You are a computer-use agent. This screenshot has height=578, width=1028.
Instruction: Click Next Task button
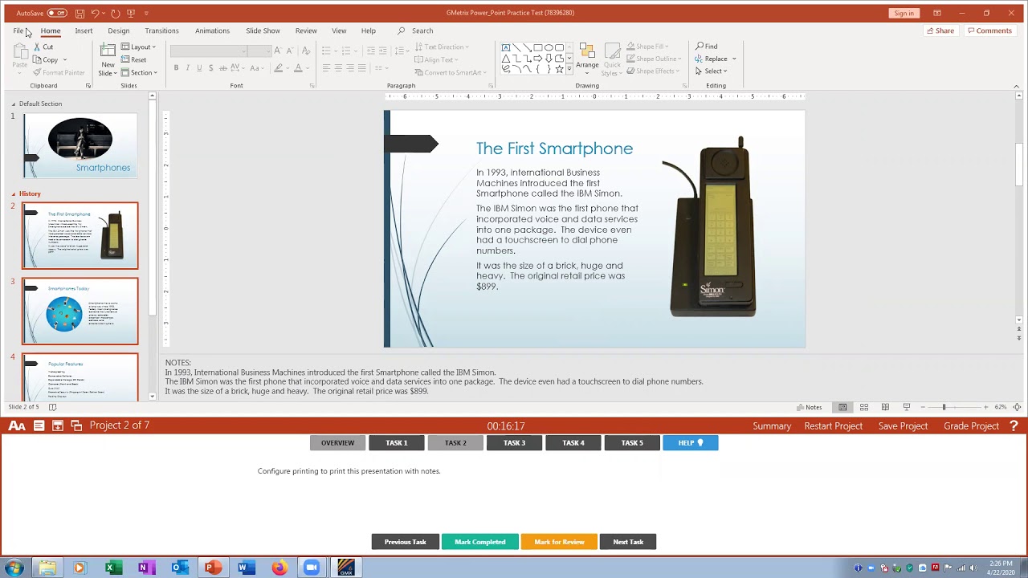628,542
